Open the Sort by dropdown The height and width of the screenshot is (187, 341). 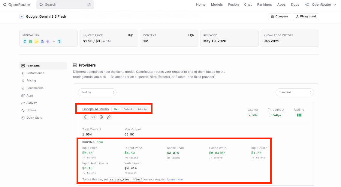click(97, 92)
